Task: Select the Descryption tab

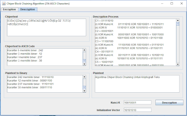Action: (x=27, y=9)
